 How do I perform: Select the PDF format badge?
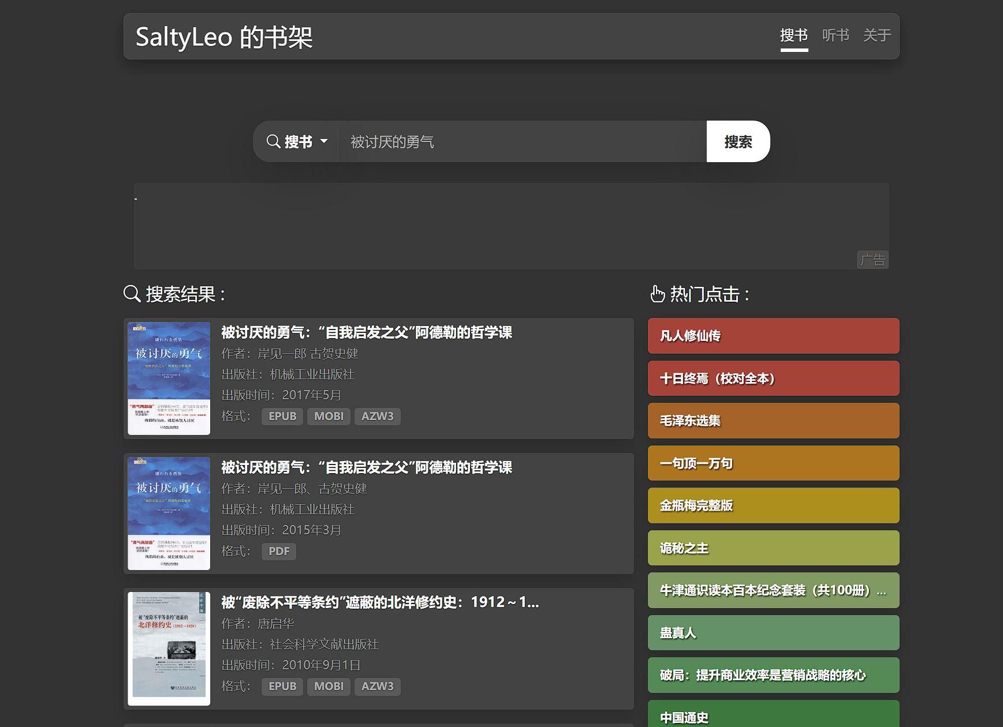[x=279, y=551]
